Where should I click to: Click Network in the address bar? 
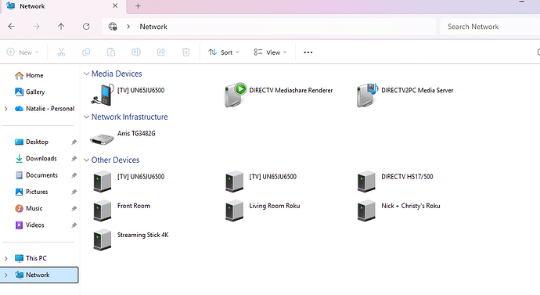153,27
